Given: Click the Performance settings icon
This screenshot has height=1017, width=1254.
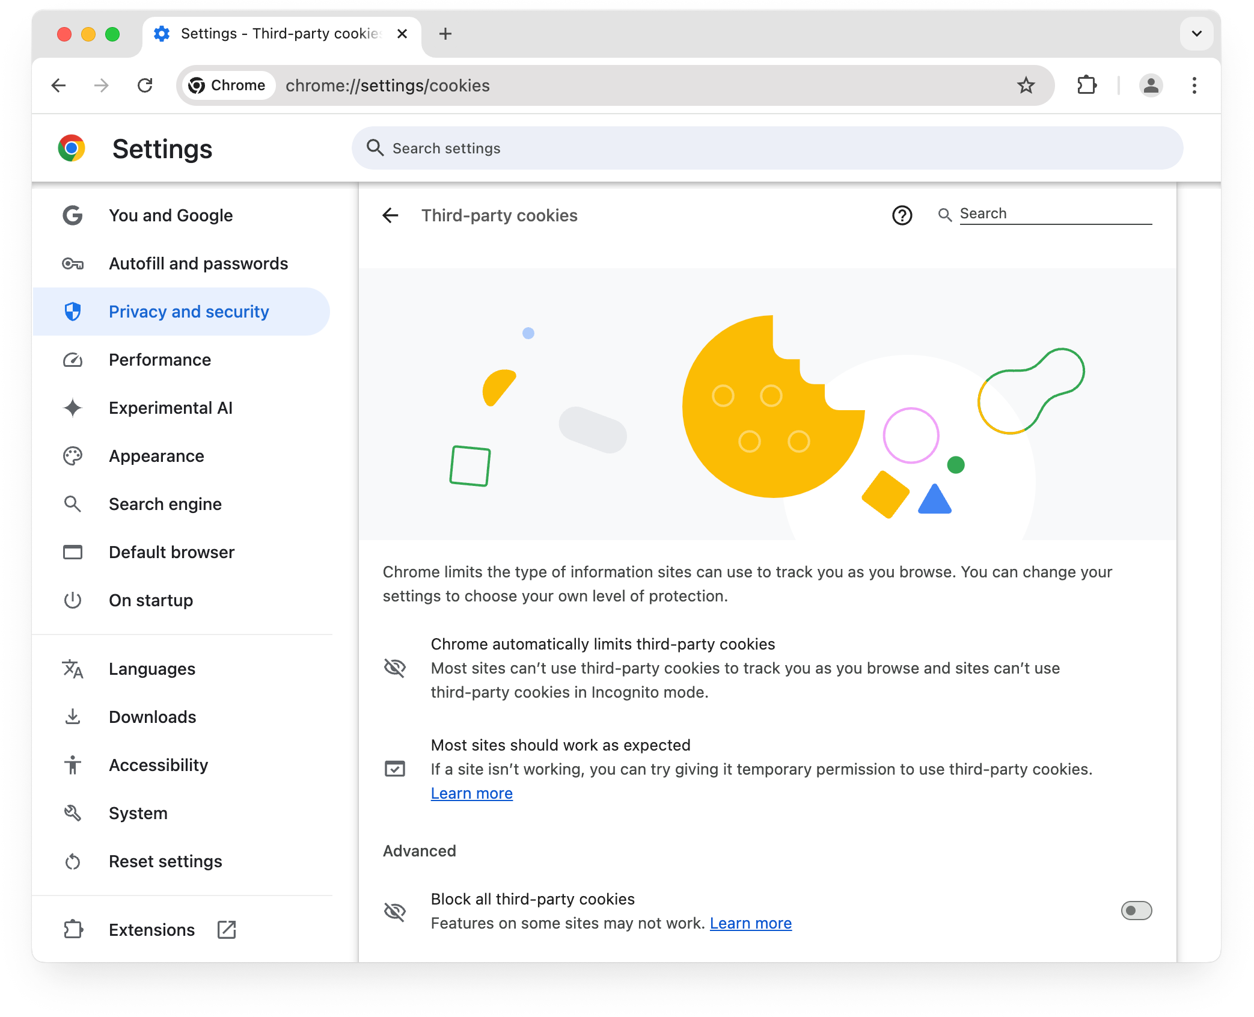Looking at the screenshot, I should pos(73,360).
